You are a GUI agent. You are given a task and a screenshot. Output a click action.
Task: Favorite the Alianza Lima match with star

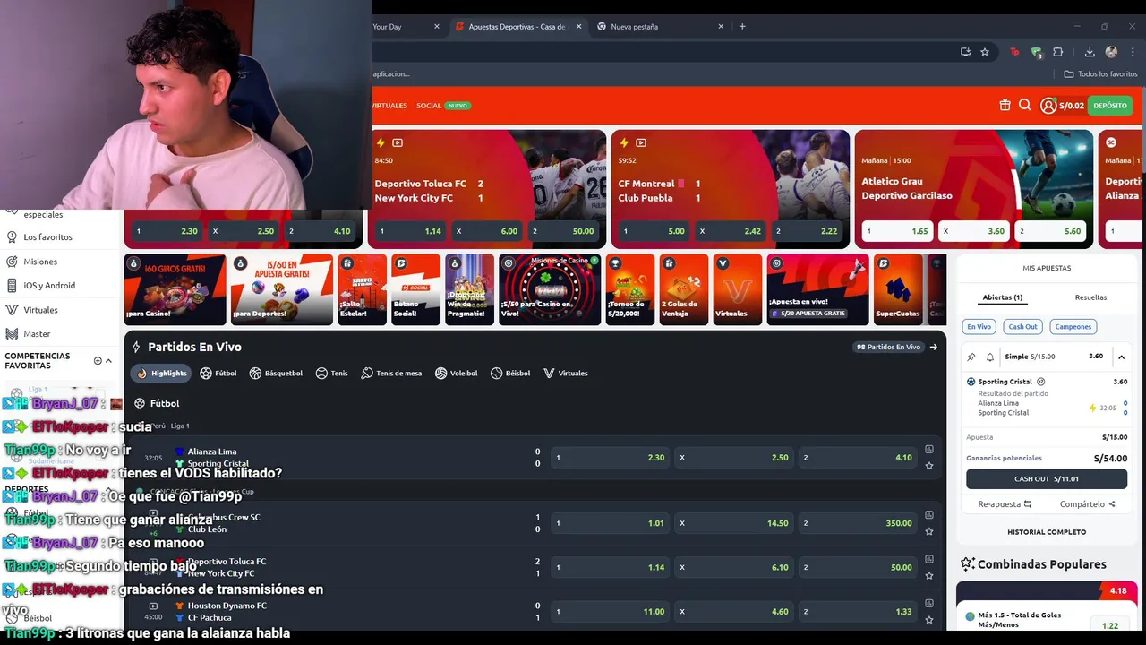click(929, 466)
